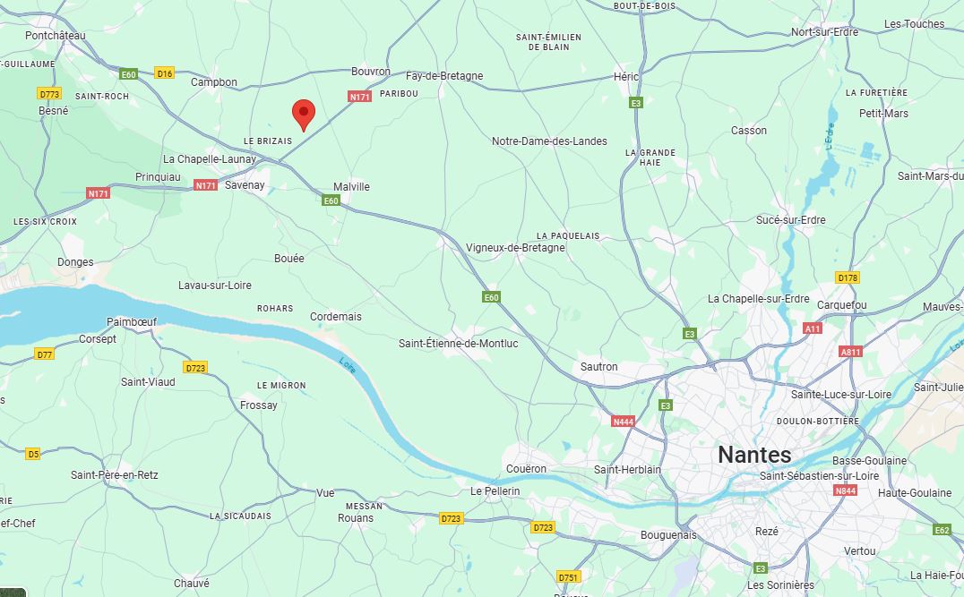Click the Sucé-sur-Erdre town label
The height and width of the screenshot is (597, 964).
[x=790, y=219]
